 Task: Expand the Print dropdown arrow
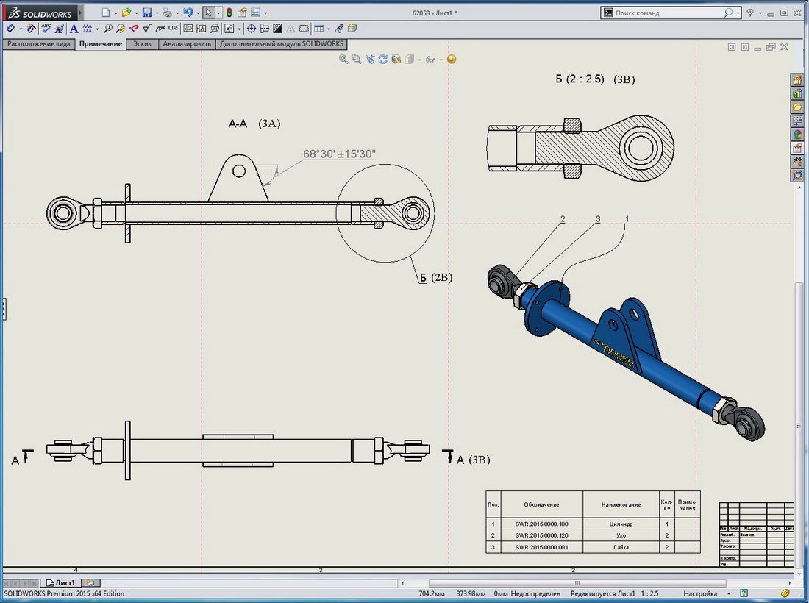tap(177, 13)
